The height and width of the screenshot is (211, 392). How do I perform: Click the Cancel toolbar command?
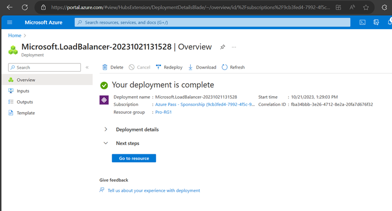tap(140, 67)
